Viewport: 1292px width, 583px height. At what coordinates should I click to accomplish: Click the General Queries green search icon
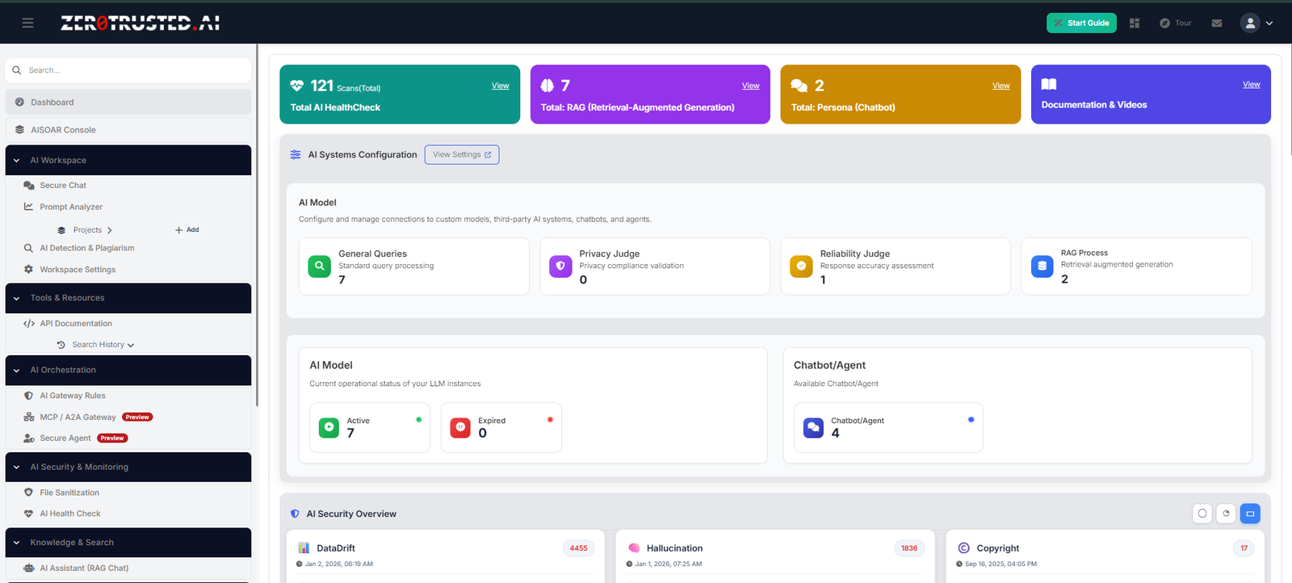(x=320, y=266)
